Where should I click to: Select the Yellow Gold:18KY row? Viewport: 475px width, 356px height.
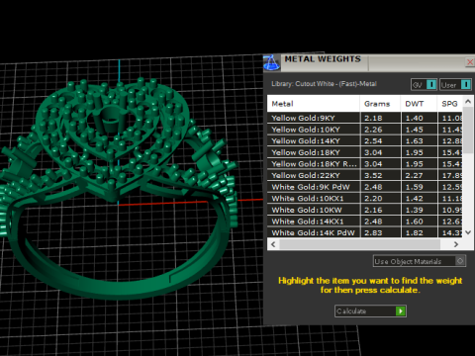(365, 152)
